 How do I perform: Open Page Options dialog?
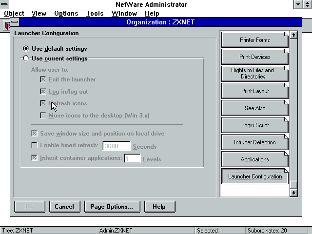coord(112,207)
